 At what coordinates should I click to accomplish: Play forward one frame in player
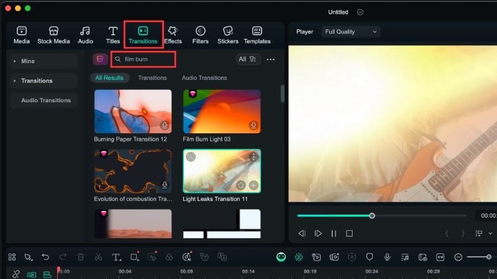click(318, 234)
